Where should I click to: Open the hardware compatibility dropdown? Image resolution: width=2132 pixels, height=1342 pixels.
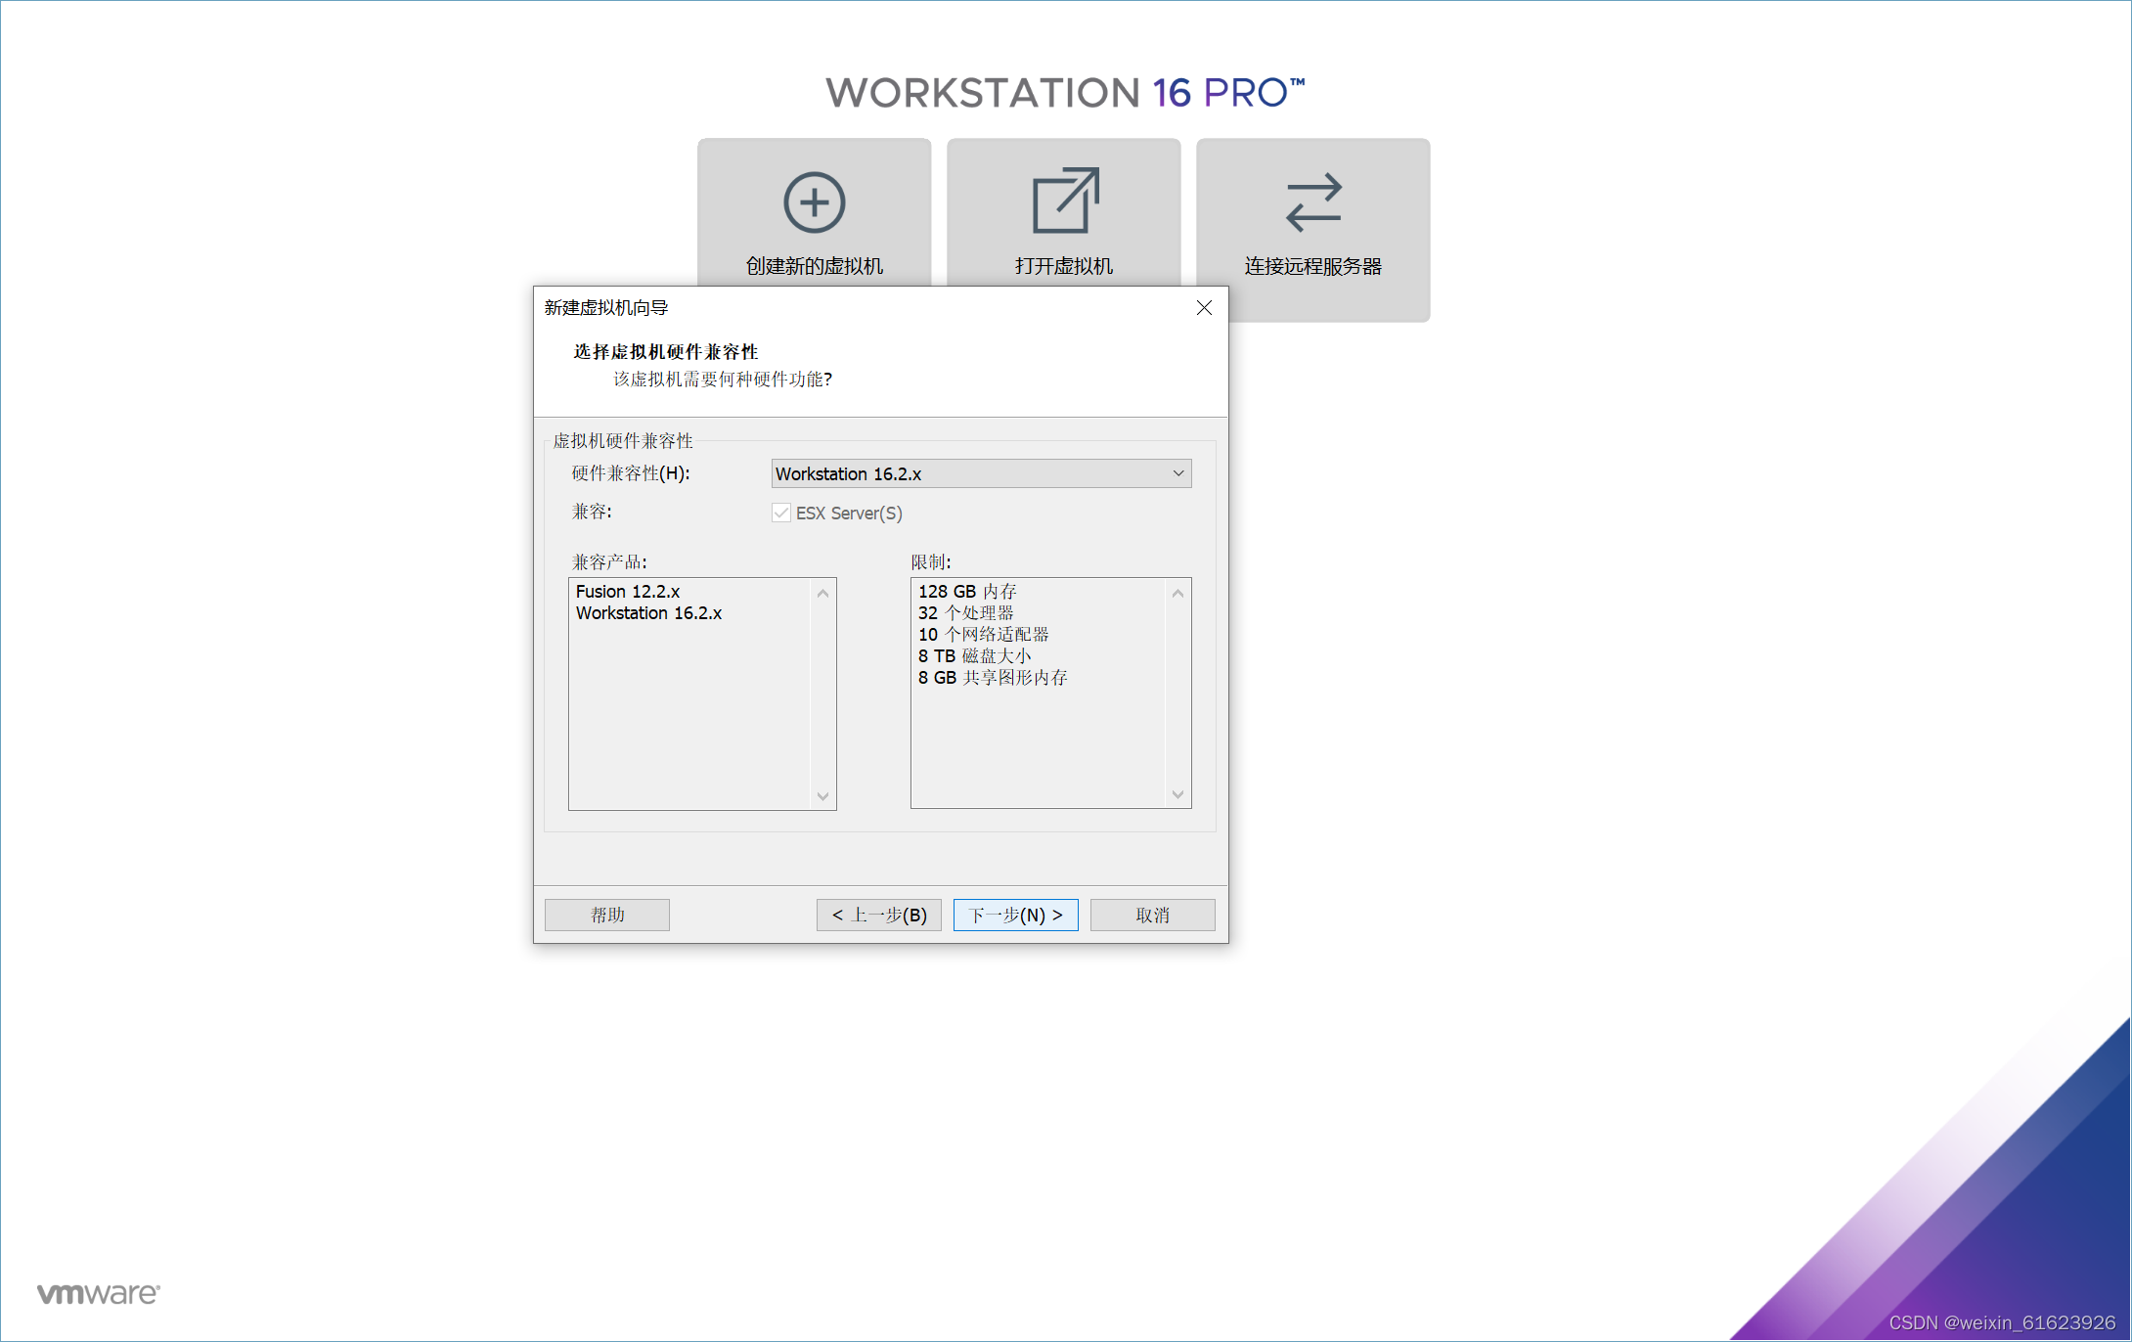coord(980,473)
